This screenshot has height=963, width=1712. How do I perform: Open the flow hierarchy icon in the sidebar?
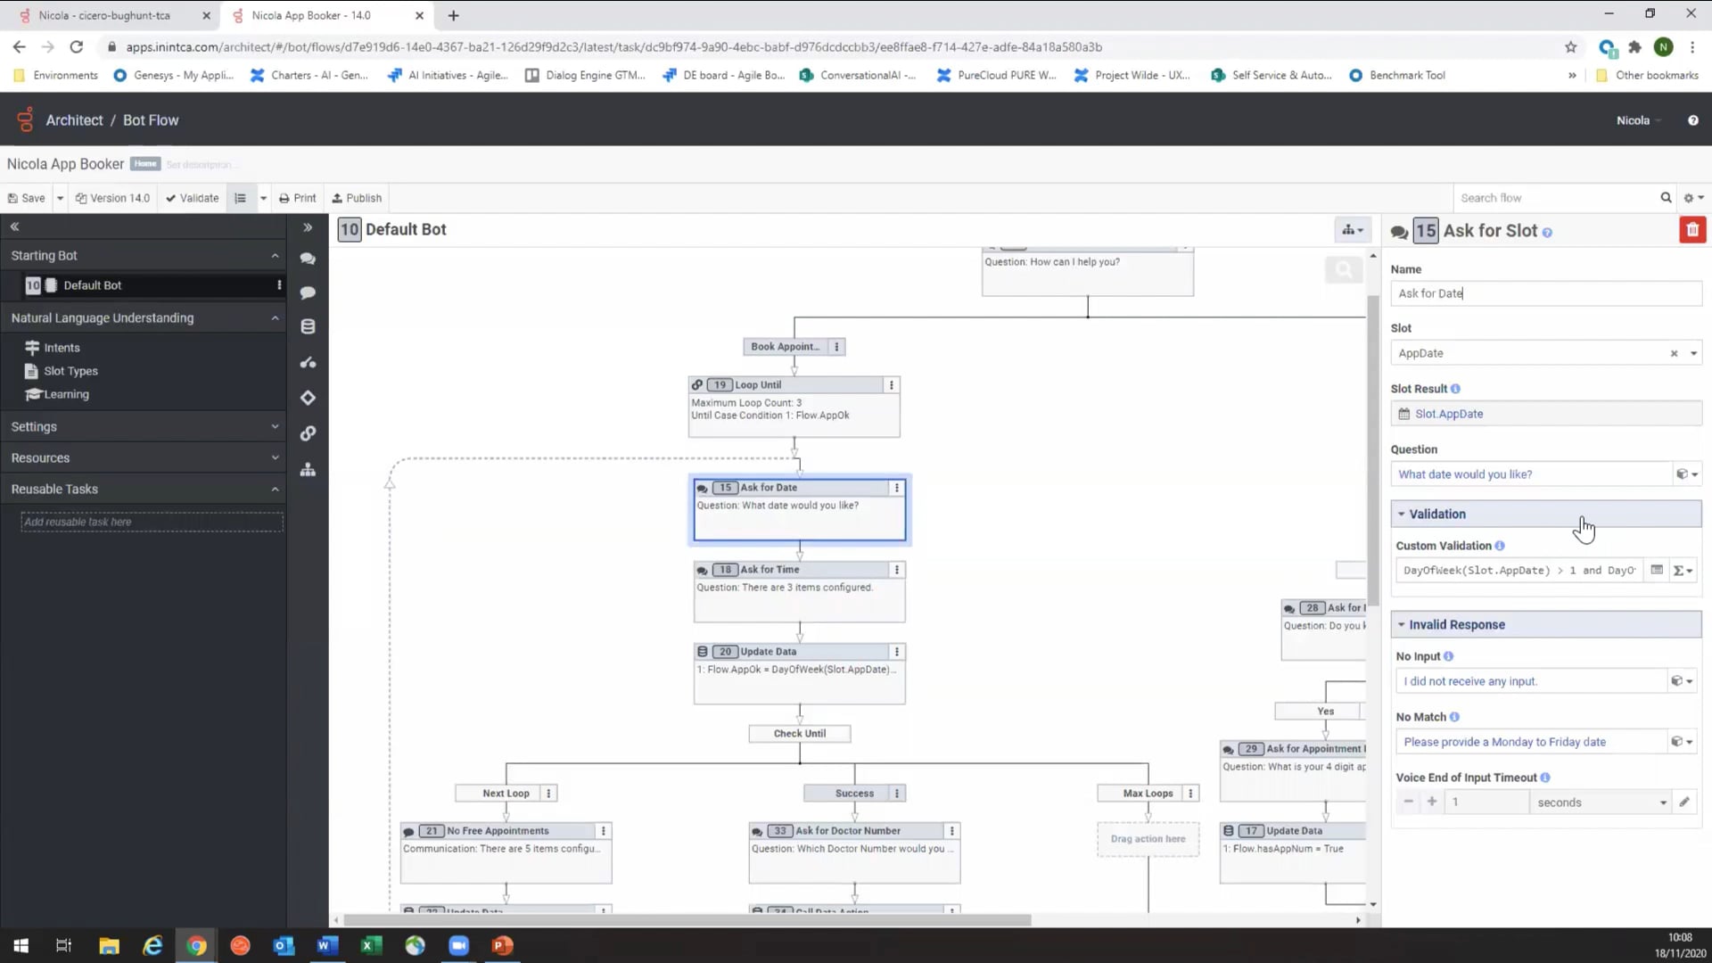[x=308, y=469]
